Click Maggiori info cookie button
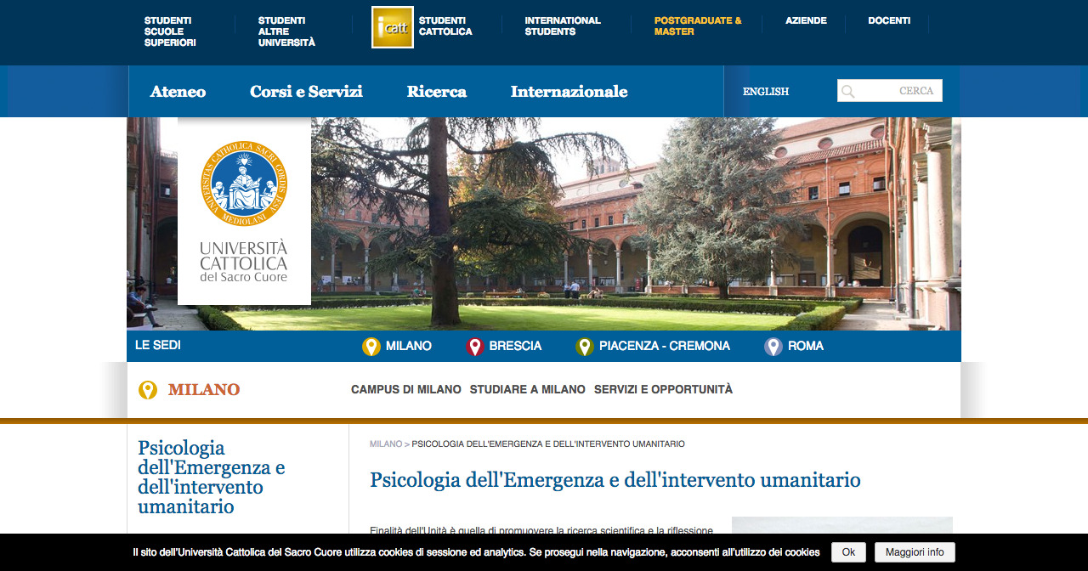Image resolution: width=1088 pixels, height=571 pixels. (915, 552)
